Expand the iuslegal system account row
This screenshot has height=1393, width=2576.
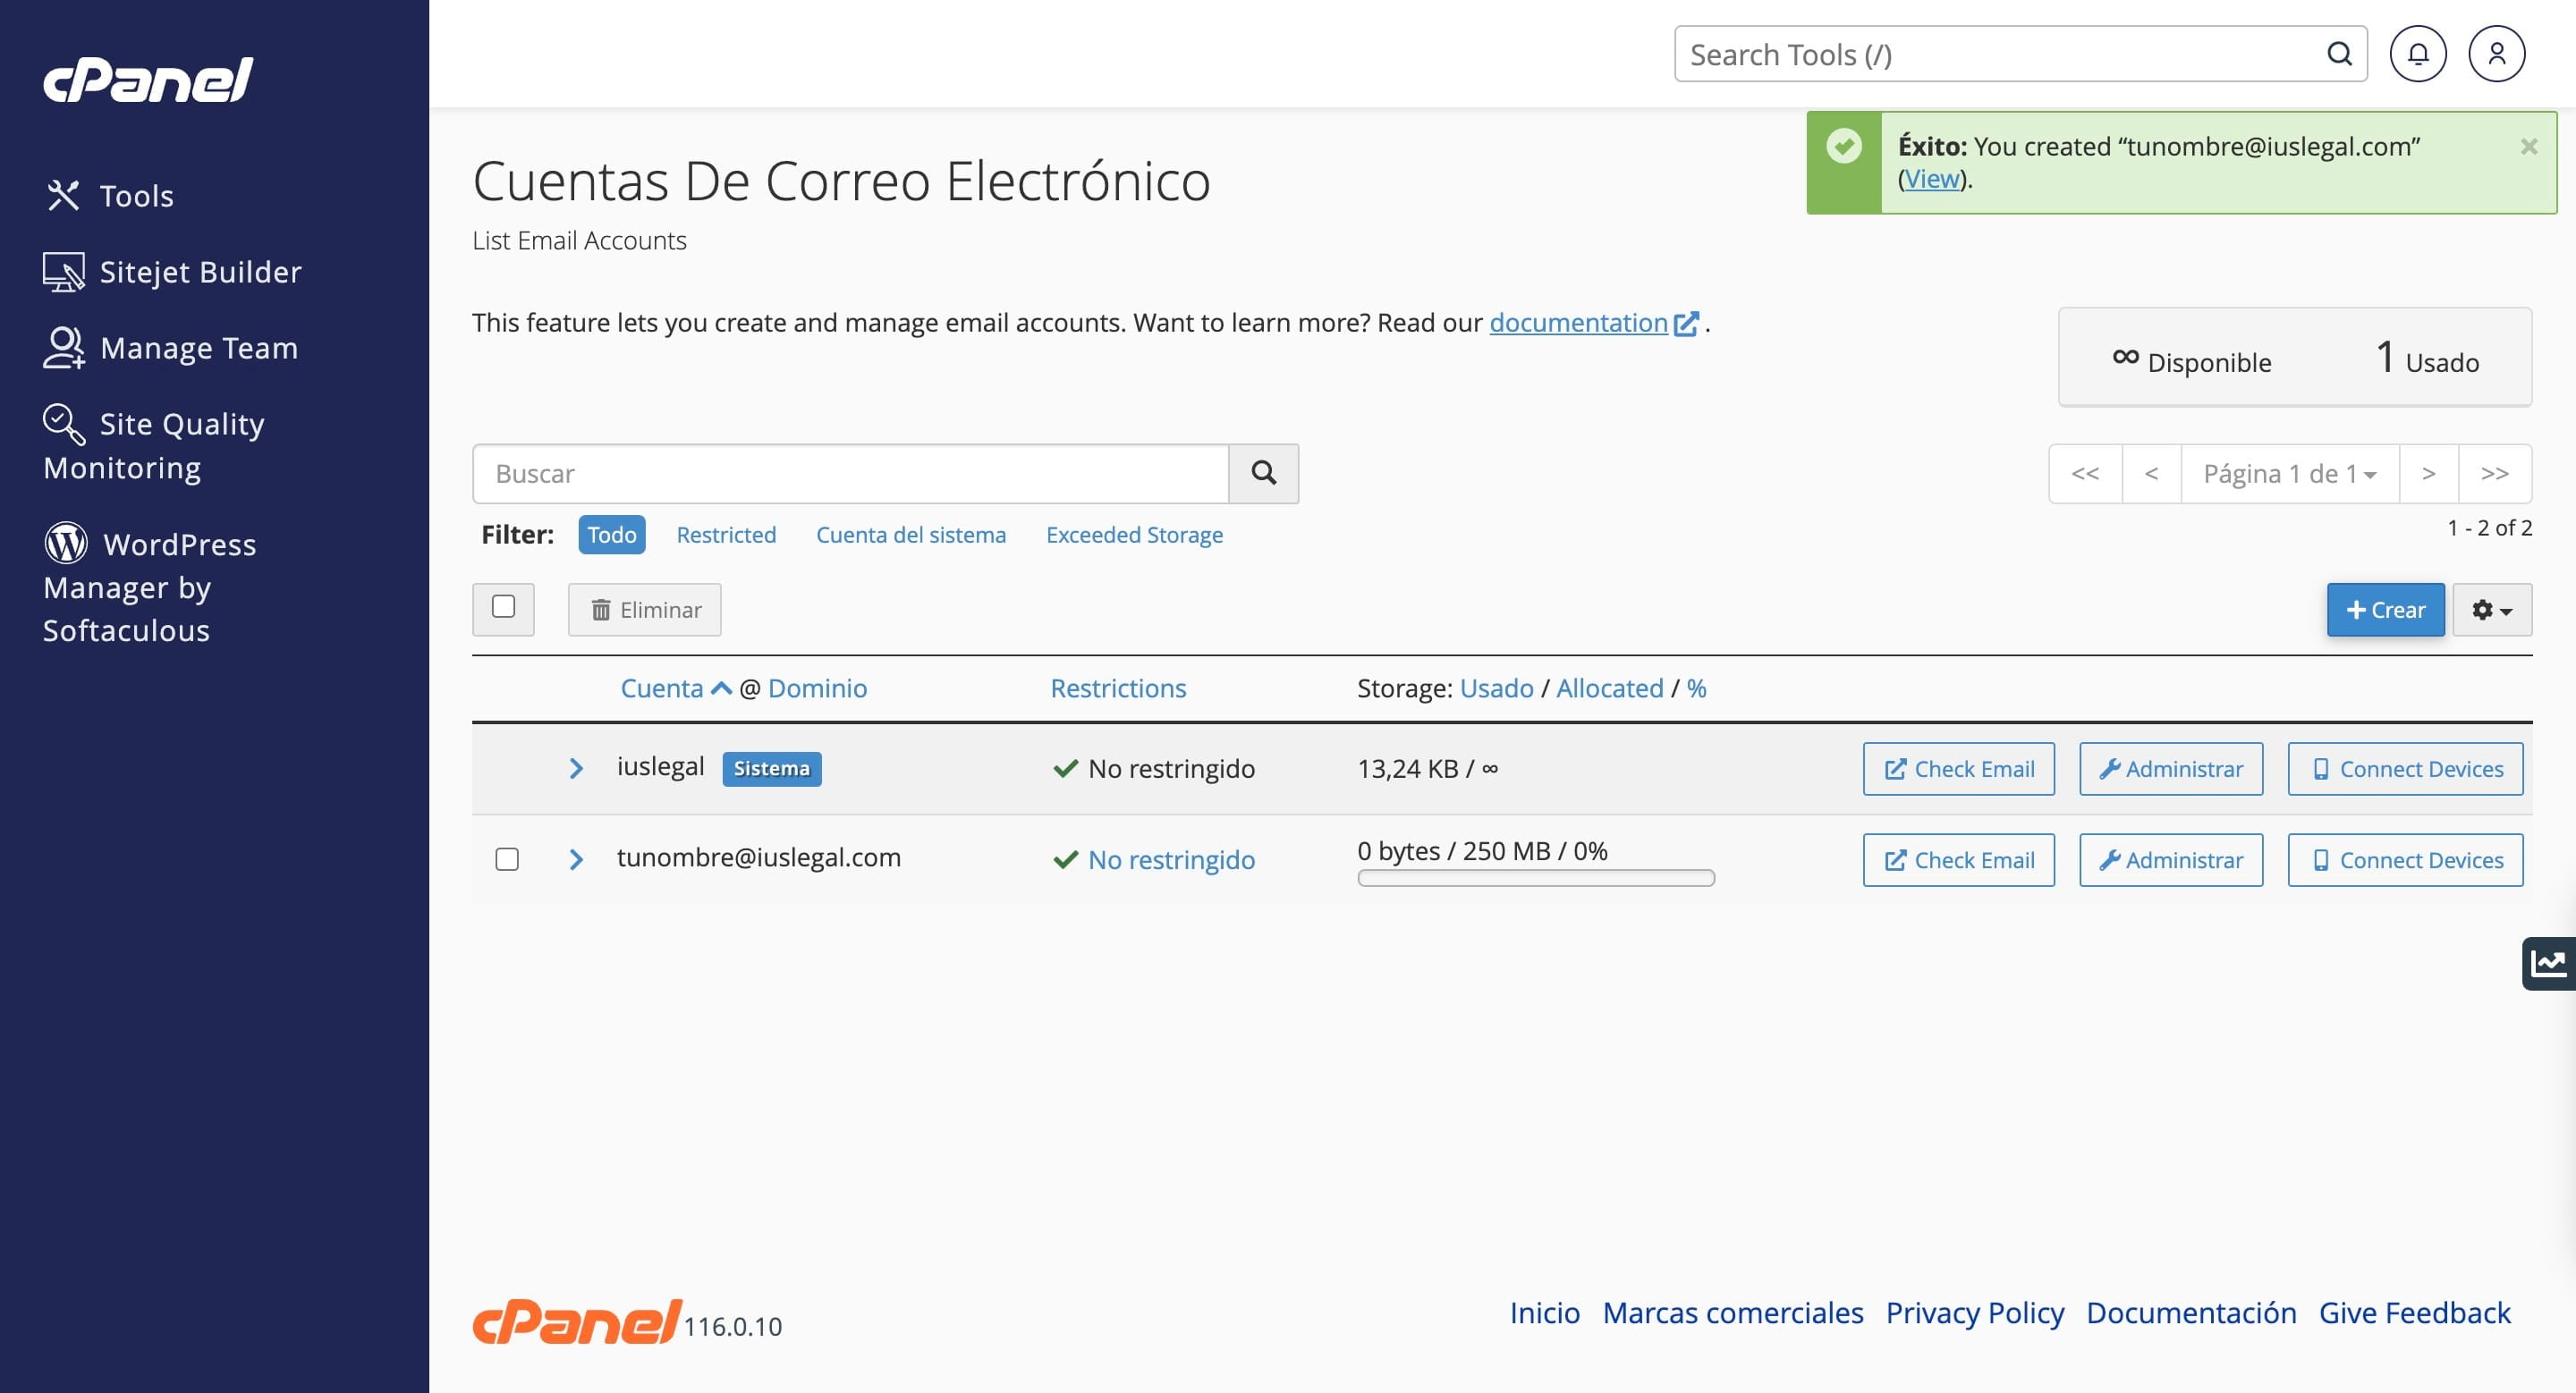576,767
